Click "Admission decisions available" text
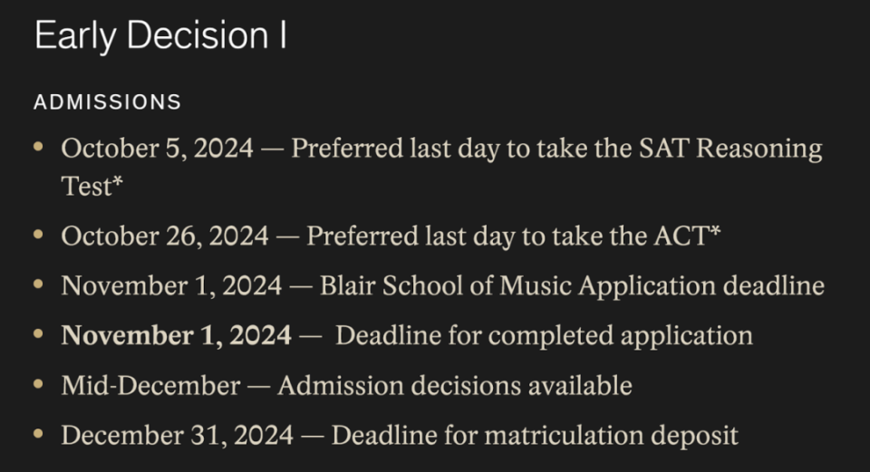 pyautogui.click(x=455, y=385)
